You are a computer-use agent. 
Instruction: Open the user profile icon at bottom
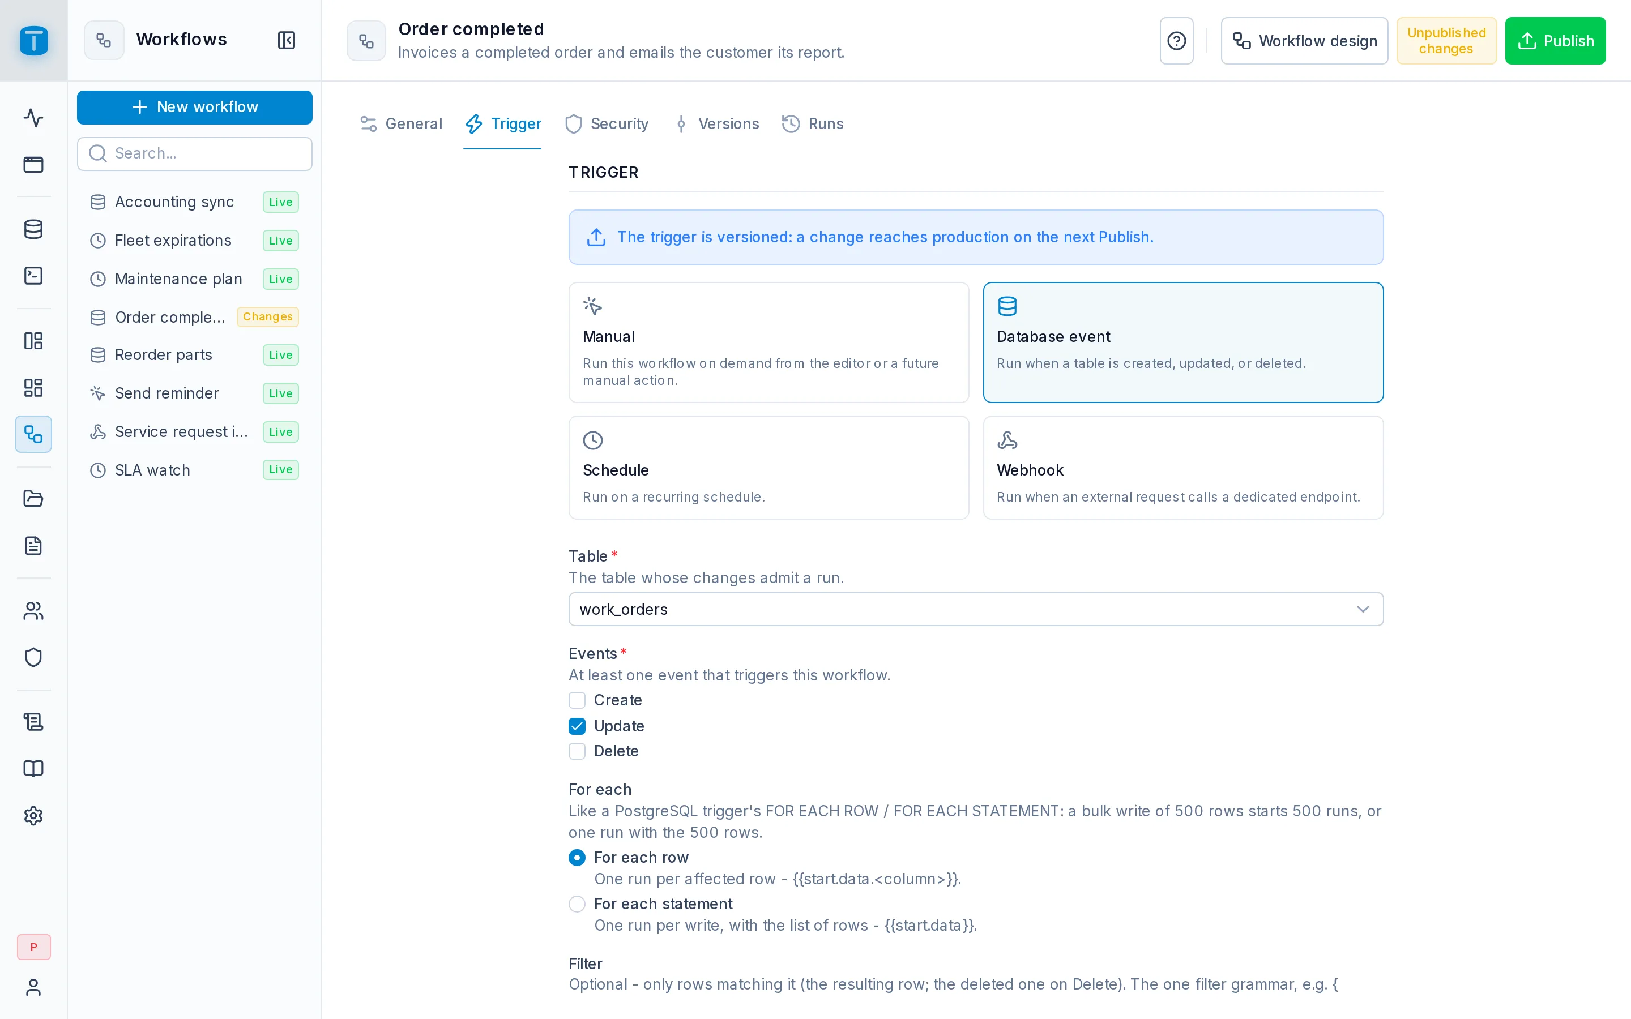[34, 987]
